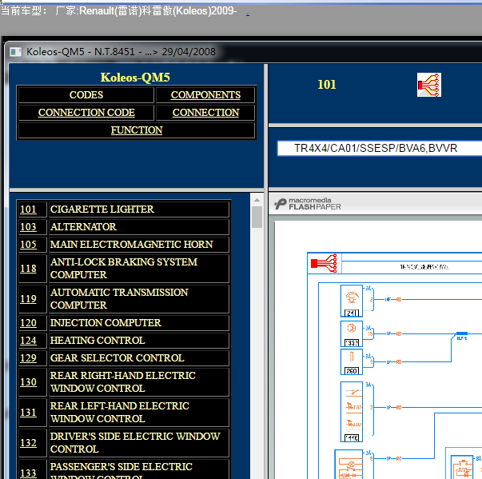Viewport: 482px width, 479px height.
Task: Click MAIN ELECTROMAGNETIC HORN row text
Action: click(x=132, y=245)
